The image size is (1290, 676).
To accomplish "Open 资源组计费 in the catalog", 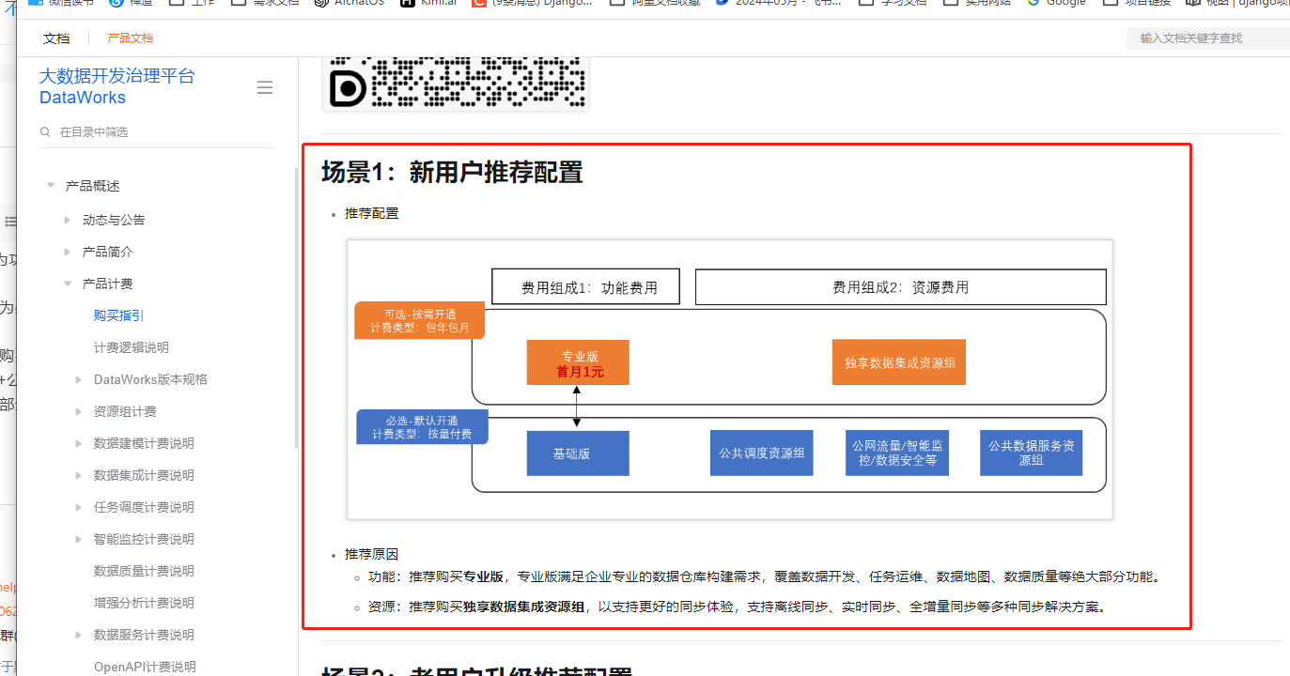I will pyautogui.click(x=125, y=411).
